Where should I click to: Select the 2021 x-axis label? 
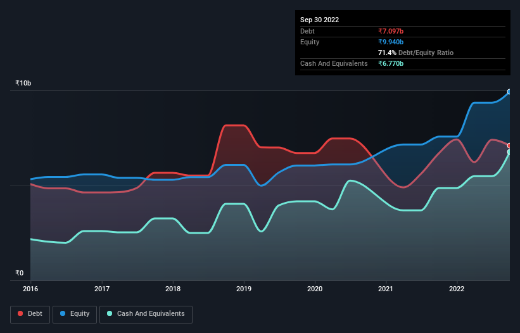386,289
